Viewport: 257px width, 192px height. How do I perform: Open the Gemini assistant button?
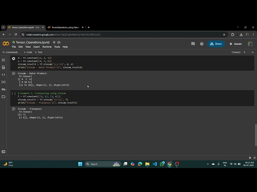click(x=236, y=44)
